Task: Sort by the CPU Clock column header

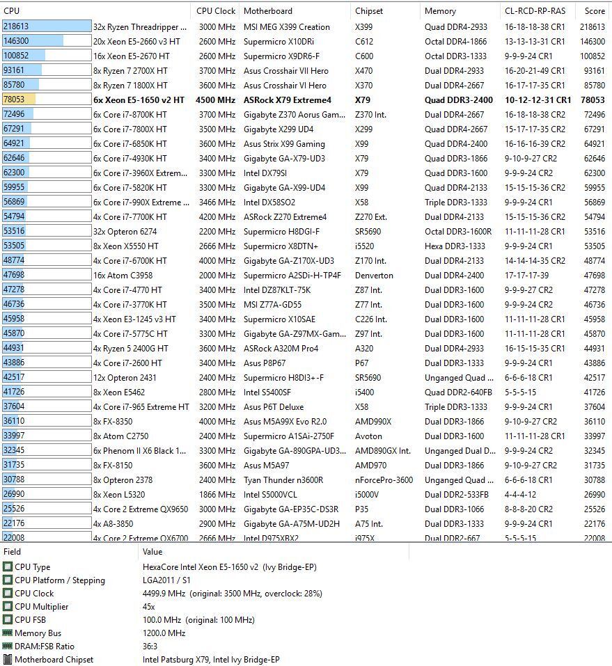Action: [x=215, y=11]
